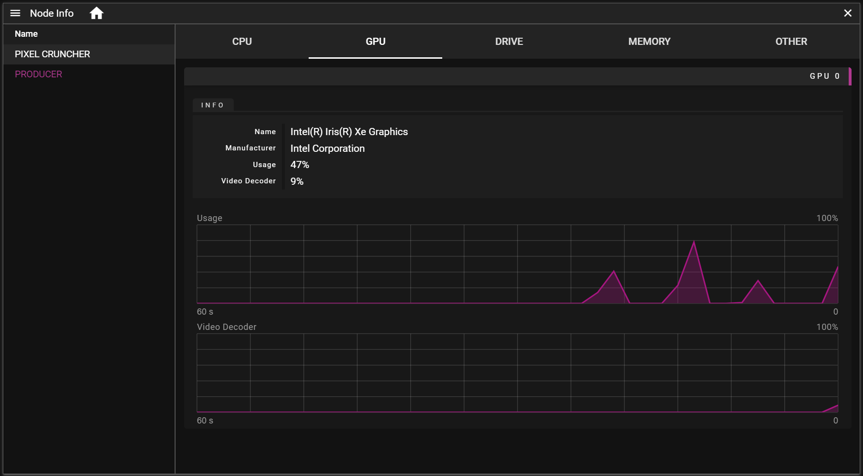Click the Video Decoder graph title label
Viewport: 863px width, 476px height.
pyautogui.click(x=227, y=327)
